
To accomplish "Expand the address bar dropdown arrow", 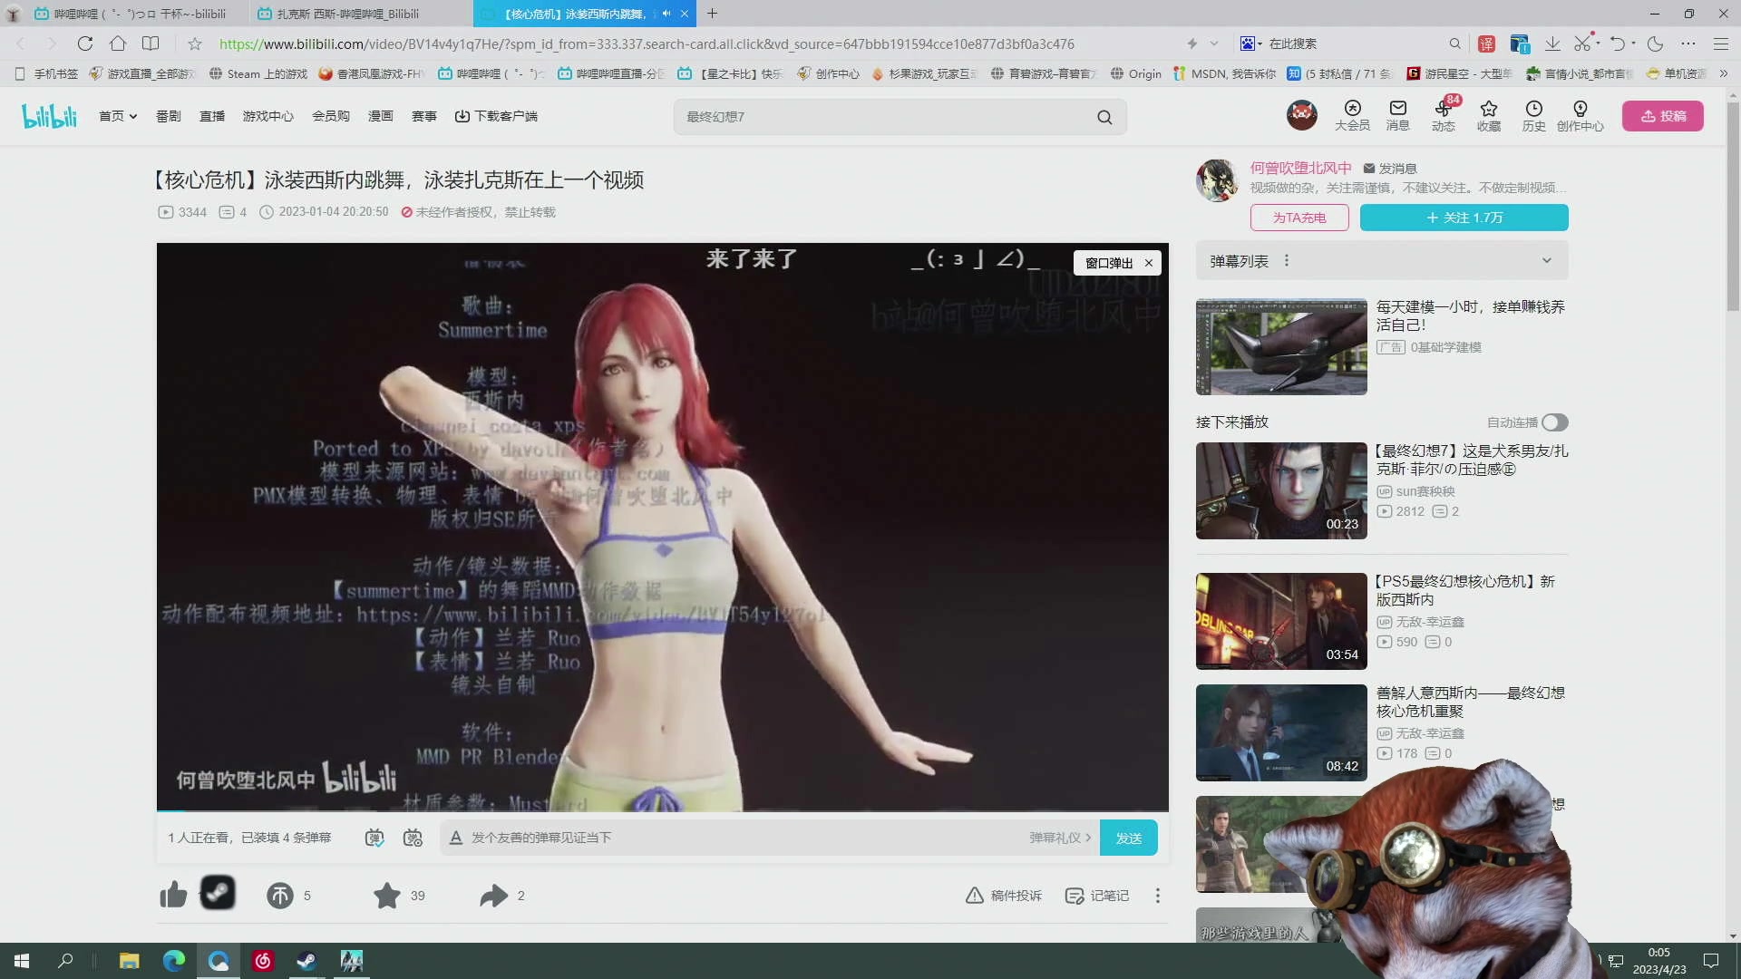I will coord(1214,44).
